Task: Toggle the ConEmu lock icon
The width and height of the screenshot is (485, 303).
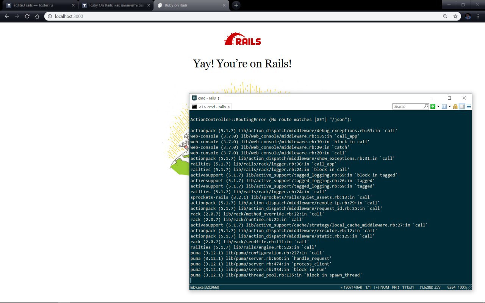Action: 455,106
